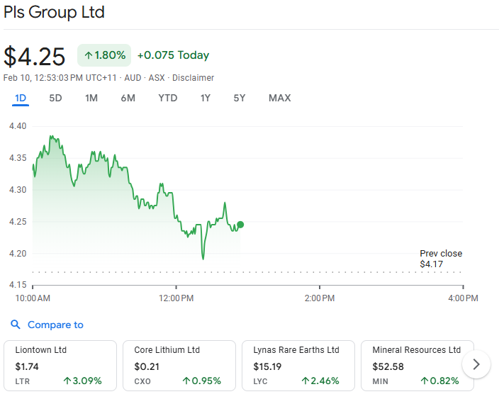Open the Mineral Resources Ltd card
This screenshot has height=399, width=499.
coord(417,365)
